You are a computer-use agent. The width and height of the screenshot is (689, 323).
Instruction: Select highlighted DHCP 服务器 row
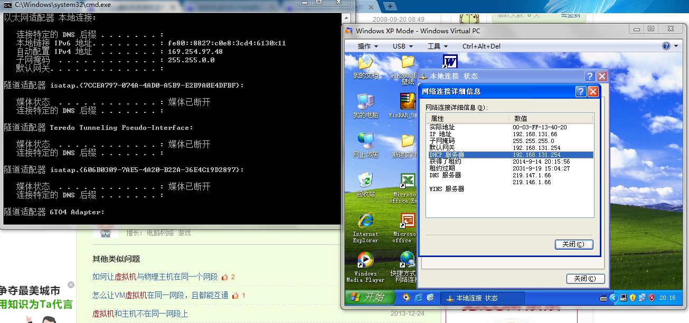pos(510,155)
